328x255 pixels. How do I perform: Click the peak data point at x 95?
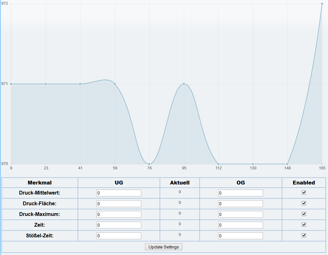(184, 84)
